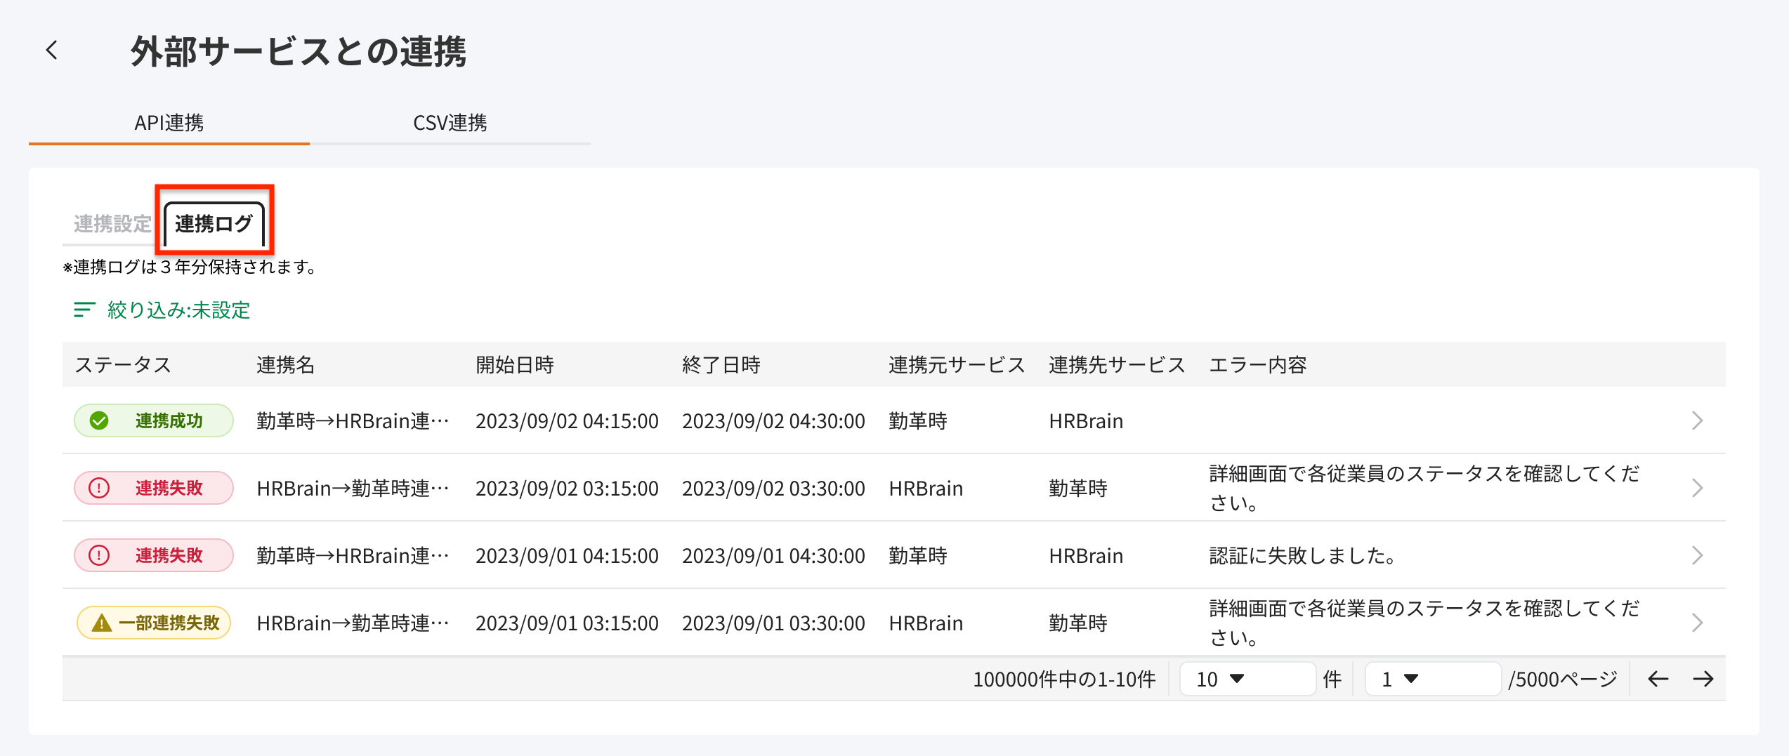Expand the 2023/09/01 03:15:00 row chevron
The image size is (1789, 756).
point(1697,623)
